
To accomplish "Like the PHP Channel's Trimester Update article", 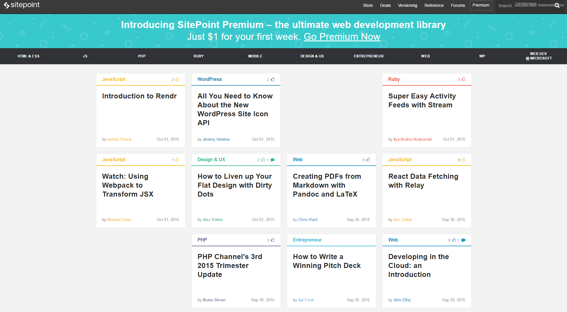I will 273,240.
